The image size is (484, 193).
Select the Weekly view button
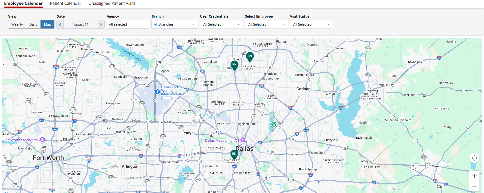click(x=17, y=24)
